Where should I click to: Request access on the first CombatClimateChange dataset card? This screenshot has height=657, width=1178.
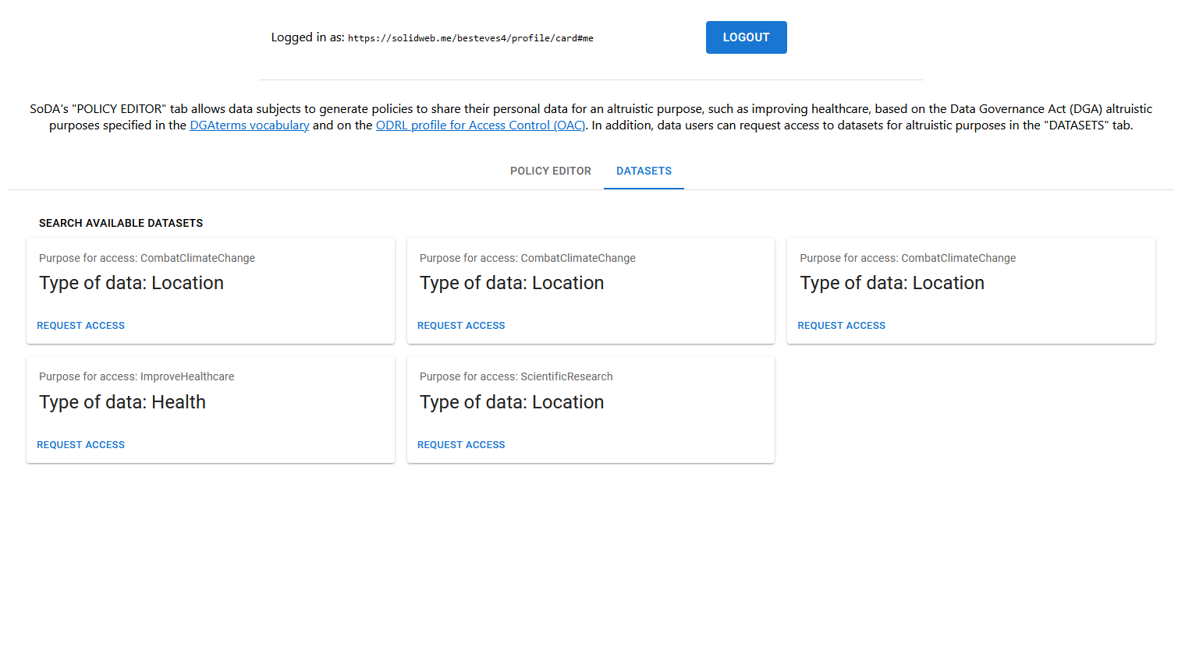pos(80,326)
